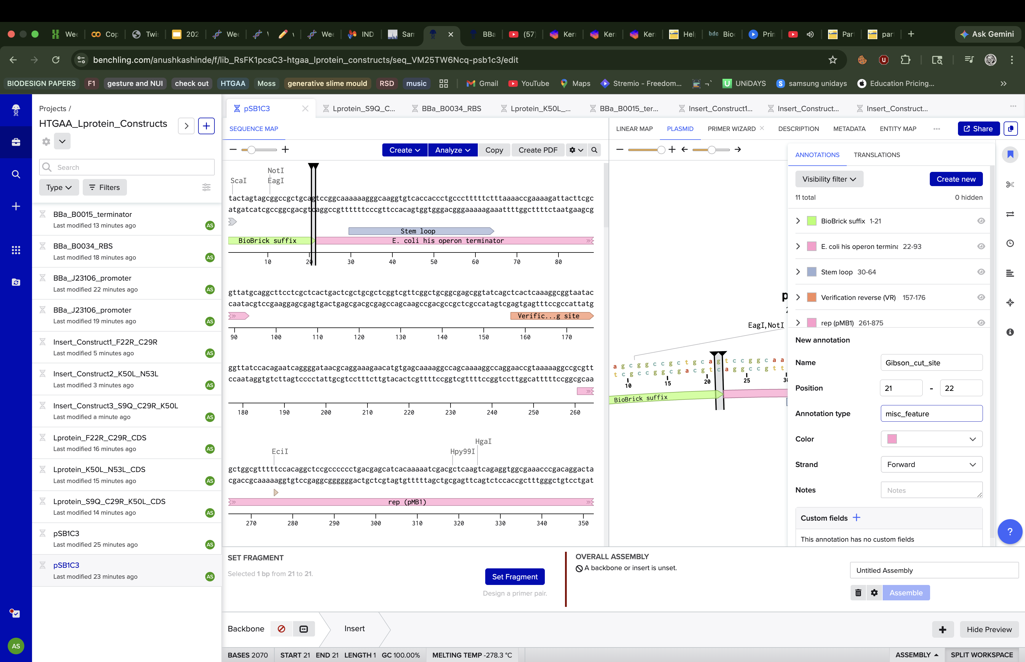The image size is (1025, 662).
Task: Click the sidebar create plus icon
Action: 16,206
